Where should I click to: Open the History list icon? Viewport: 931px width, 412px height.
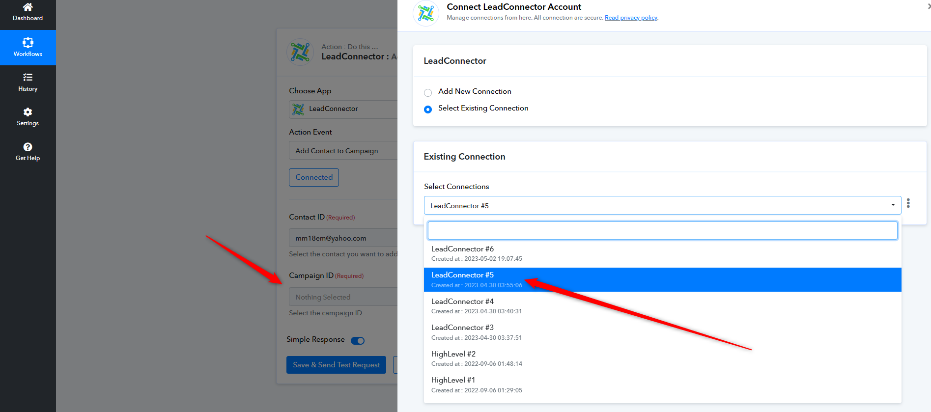28,77
